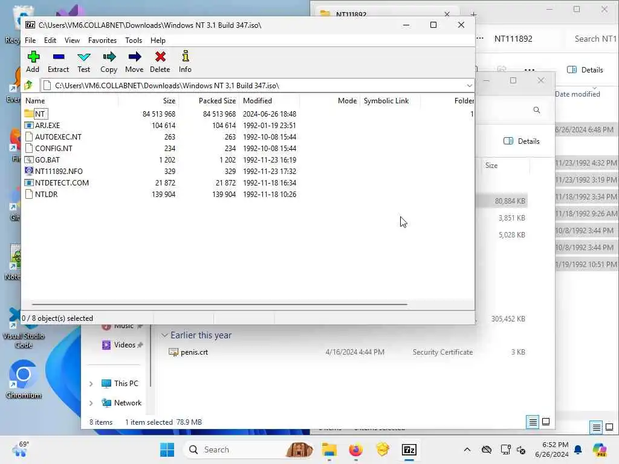Click the Size column header in middle Explorer
This screenshot has width=619, height=464.
[x=491, y=166]
